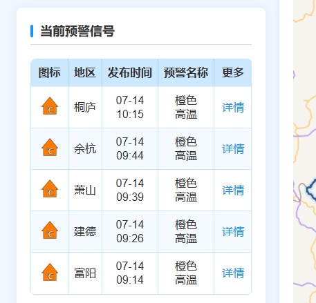Click the orange high-temperature icon for 余杭
Image resolution: width=316 pixels, height=303 pixels.
pyautogui.click(x=50, y=147)
